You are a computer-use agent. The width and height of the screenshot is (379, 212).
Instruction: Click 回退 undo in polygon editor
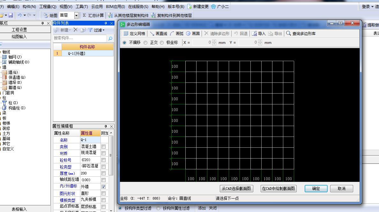click(241, 33)
